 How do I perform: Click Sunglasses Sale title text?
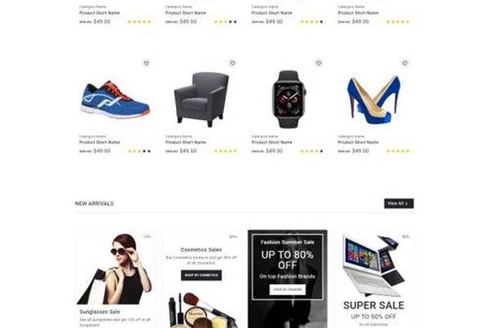[100, 312]
